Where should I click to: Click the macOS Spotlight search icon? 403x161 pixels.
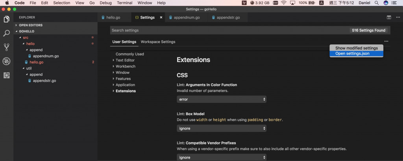(x=377, y=3)
